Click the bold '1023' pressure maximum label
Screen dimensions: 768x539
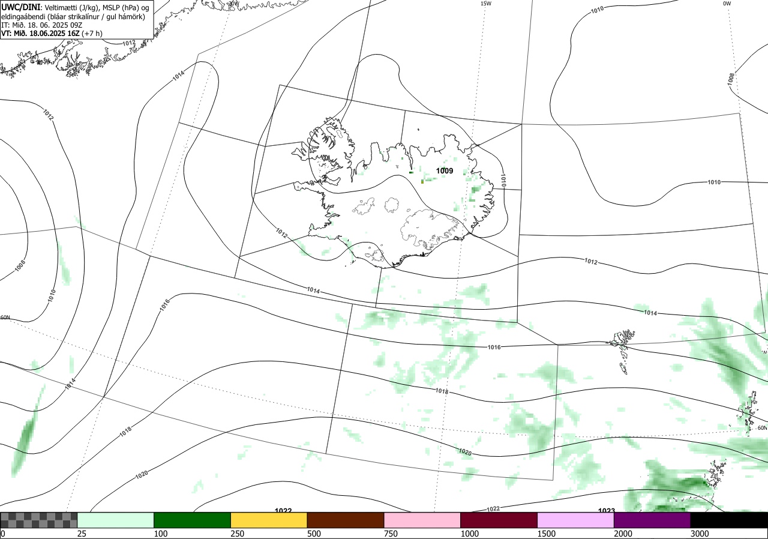coord(607,511)
